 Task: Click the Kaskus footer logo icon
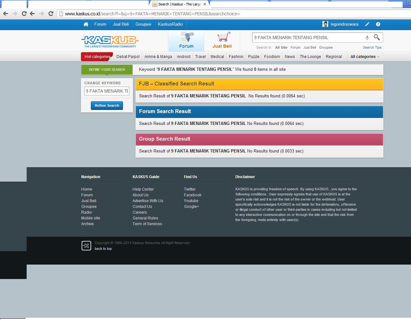coord(86,246)
